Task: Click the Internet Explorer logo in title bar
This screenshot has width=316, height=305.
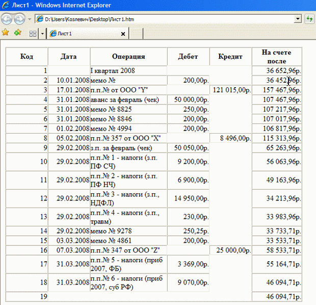Action: (5, 5)
